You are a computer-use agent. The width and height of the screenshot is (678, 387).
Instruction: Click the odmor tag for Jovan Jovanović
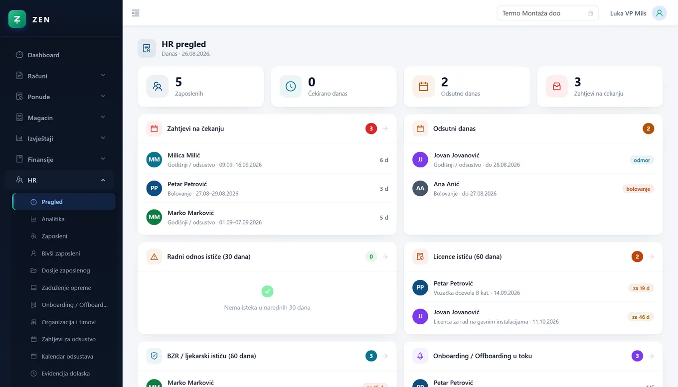(x=642, y=160)
